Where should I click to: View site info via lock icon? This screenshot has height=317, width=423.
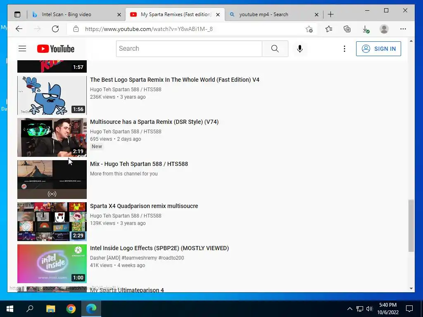[x=76, y=29]
